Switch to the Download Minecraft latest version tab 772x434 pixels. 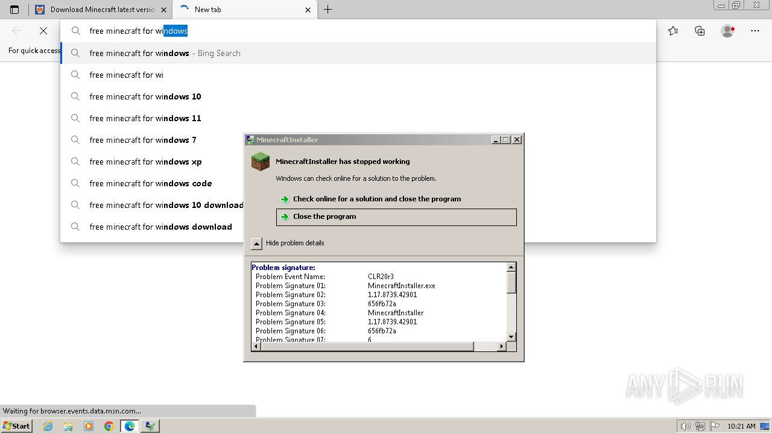(x=100, y=10)
